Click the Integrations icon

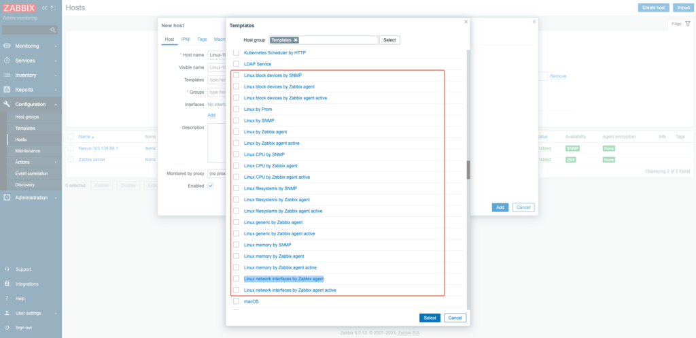[7, 284]
